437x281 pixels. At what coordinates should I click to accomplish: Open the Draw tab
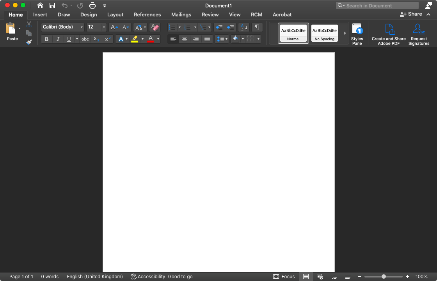coord(64,14)
